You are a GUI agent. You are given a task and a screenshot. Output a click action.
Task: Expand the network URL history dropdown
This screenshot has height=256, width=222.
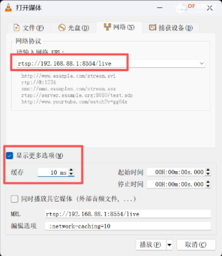pos(202,63)
